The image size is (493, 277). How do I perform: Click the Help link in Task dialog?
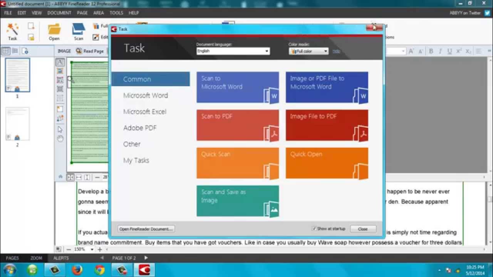coord(336,51)
